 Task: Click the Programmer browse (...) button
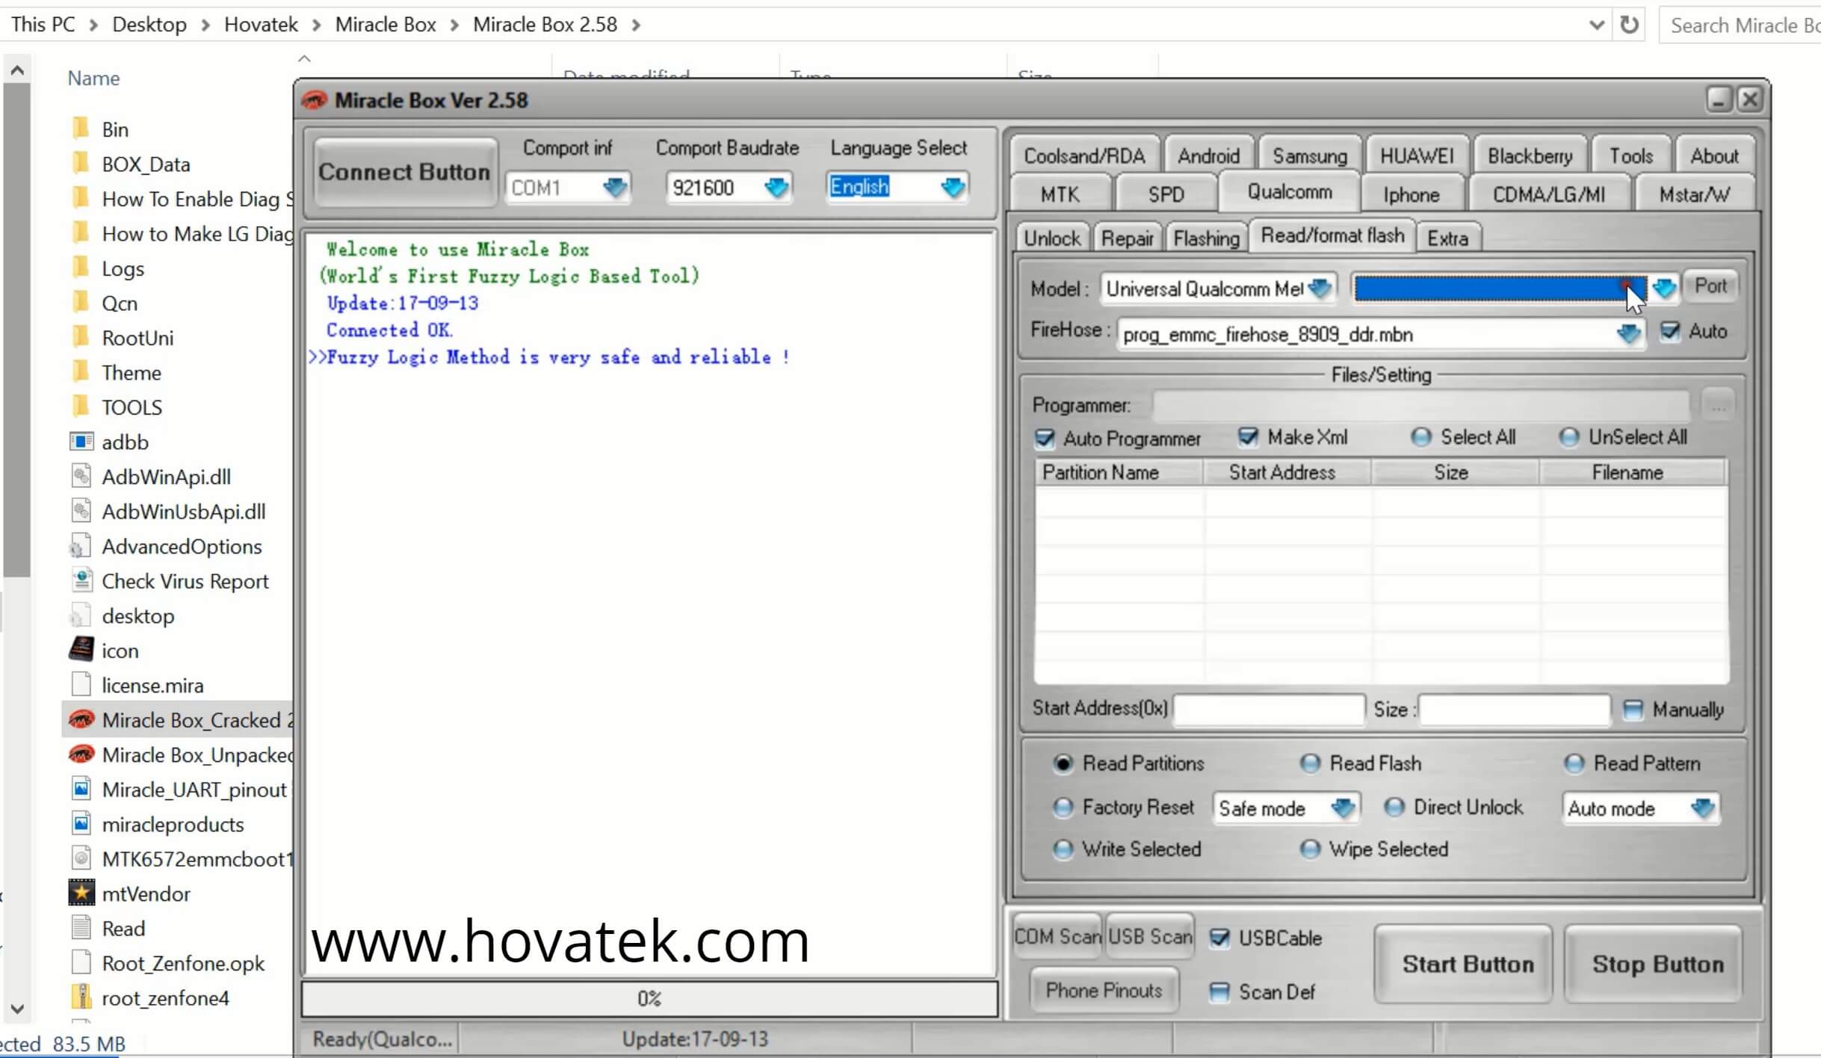click(x=1717, y=405)
